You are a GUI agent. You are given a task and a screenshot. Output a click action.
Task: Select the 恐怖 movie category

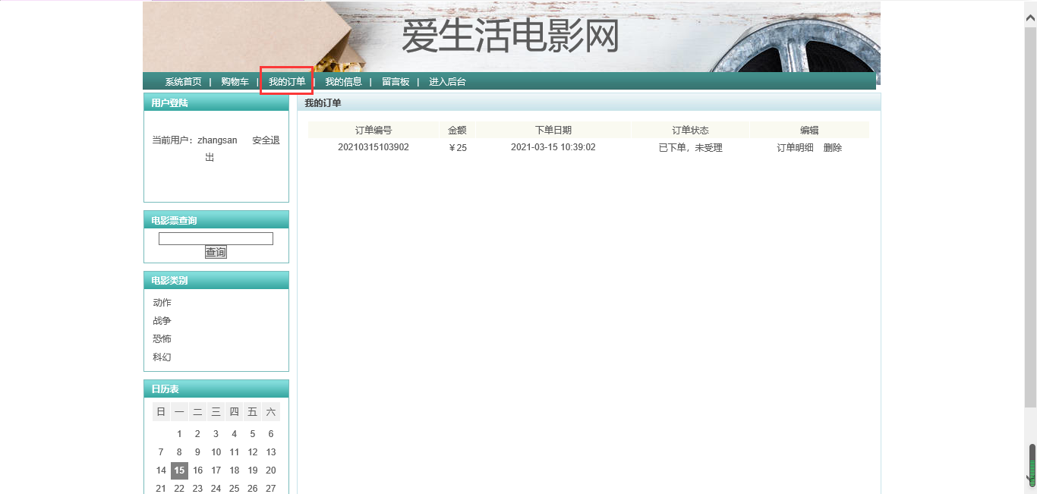pos(162,339)
